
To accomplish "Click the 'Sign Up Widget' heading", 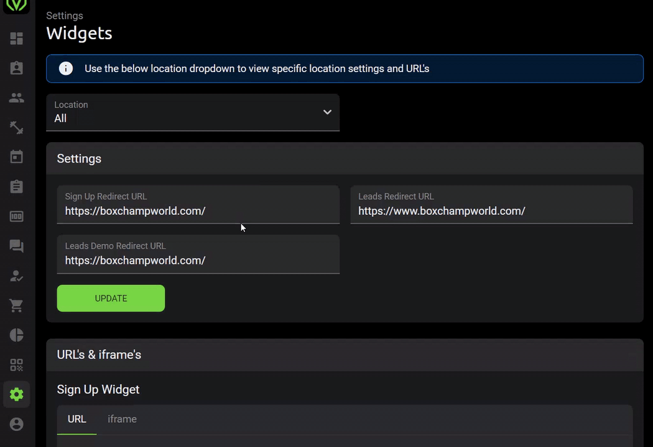I will click(x=98, y=390).
